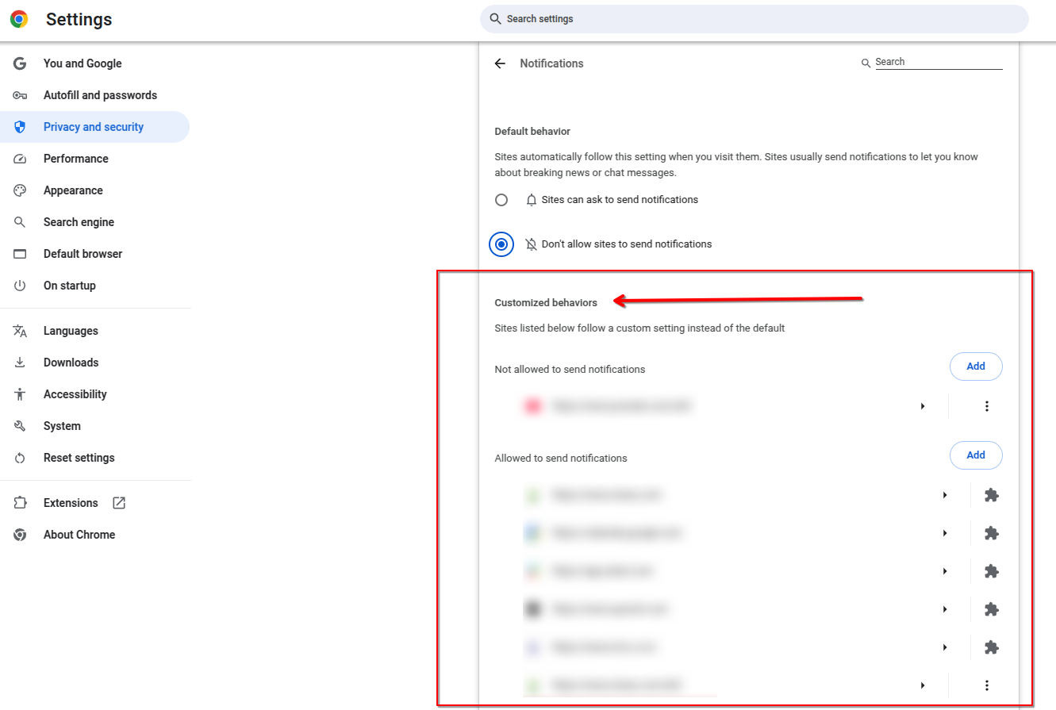This screenshot has width=1056, height=710.
Task: Open the three-dot menu for the blocked site
Action: click(987, 405)
